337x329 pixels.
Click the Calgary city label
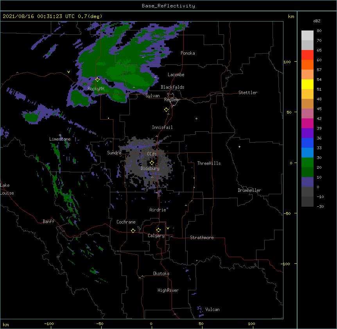pos(156,236)
